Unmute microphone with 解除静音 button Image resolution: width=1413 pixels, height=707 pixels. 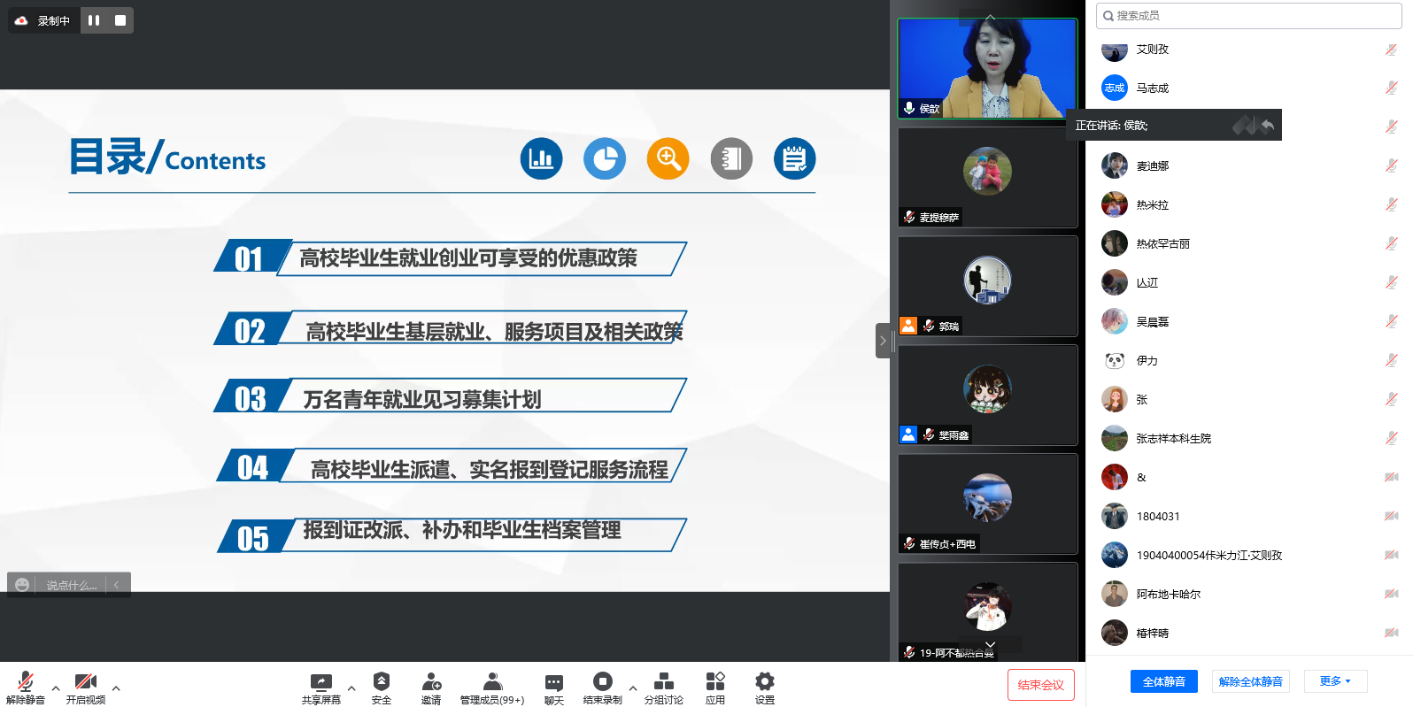pos(26,682)
